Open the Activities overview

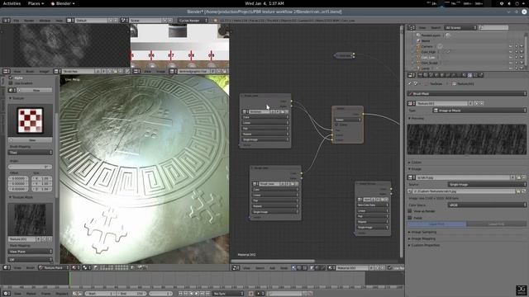click(x=12, y=3)
